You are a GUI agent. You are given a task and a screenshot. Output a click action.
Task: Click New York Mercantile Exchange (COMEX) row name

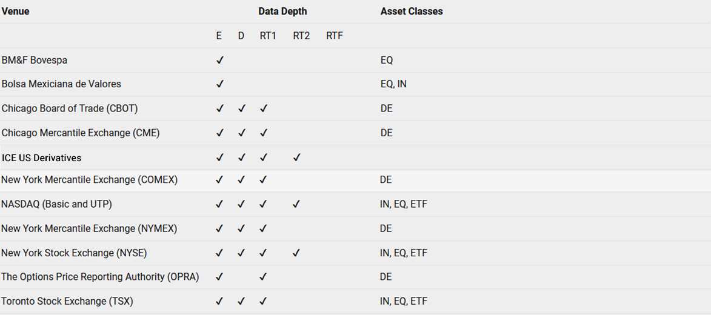tap(89, 180)
